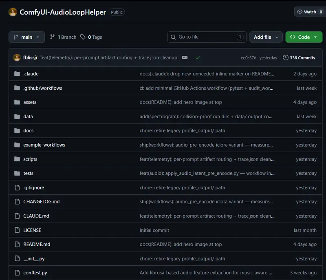Open the .claude folder
Viewport: 326px width, 280px height.
(x=31, y=74)
